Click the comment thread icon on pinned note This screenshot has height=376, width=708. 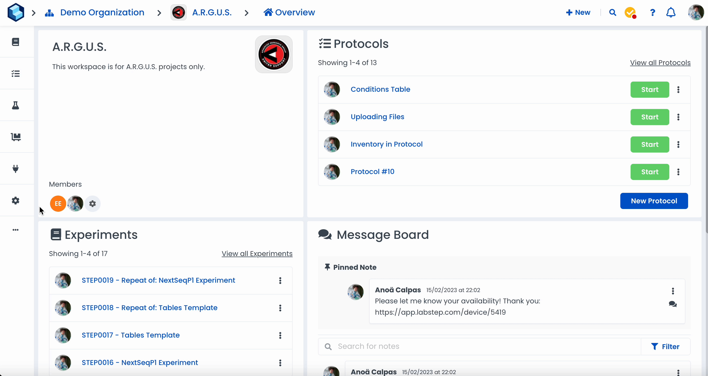pyautogui.click(x=672, y=304)
